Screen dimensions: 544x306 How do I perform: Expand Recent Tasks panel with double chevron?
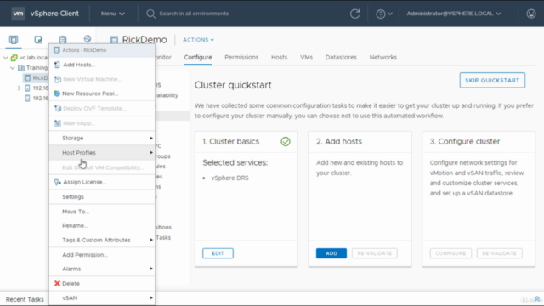coord(536,299)
